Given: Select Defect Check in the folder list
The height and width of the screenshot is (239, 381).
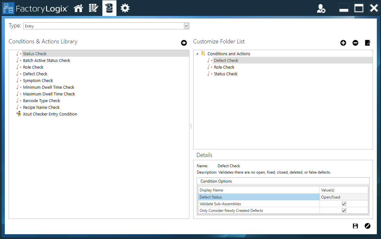Looking at the screenshot, I should (226, 60).
